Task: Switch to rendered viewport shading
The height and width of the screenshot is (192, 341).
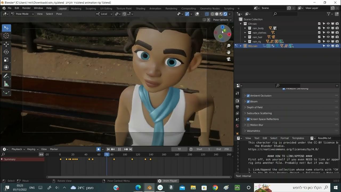Action: coord(225,14)
